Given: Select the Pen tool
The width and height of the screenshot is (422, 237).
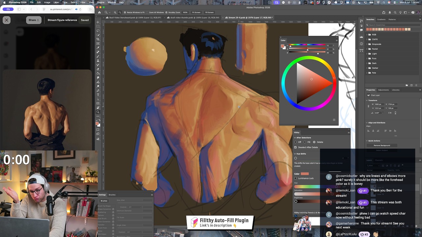Looking at the screenshot, I should point(98,91).
